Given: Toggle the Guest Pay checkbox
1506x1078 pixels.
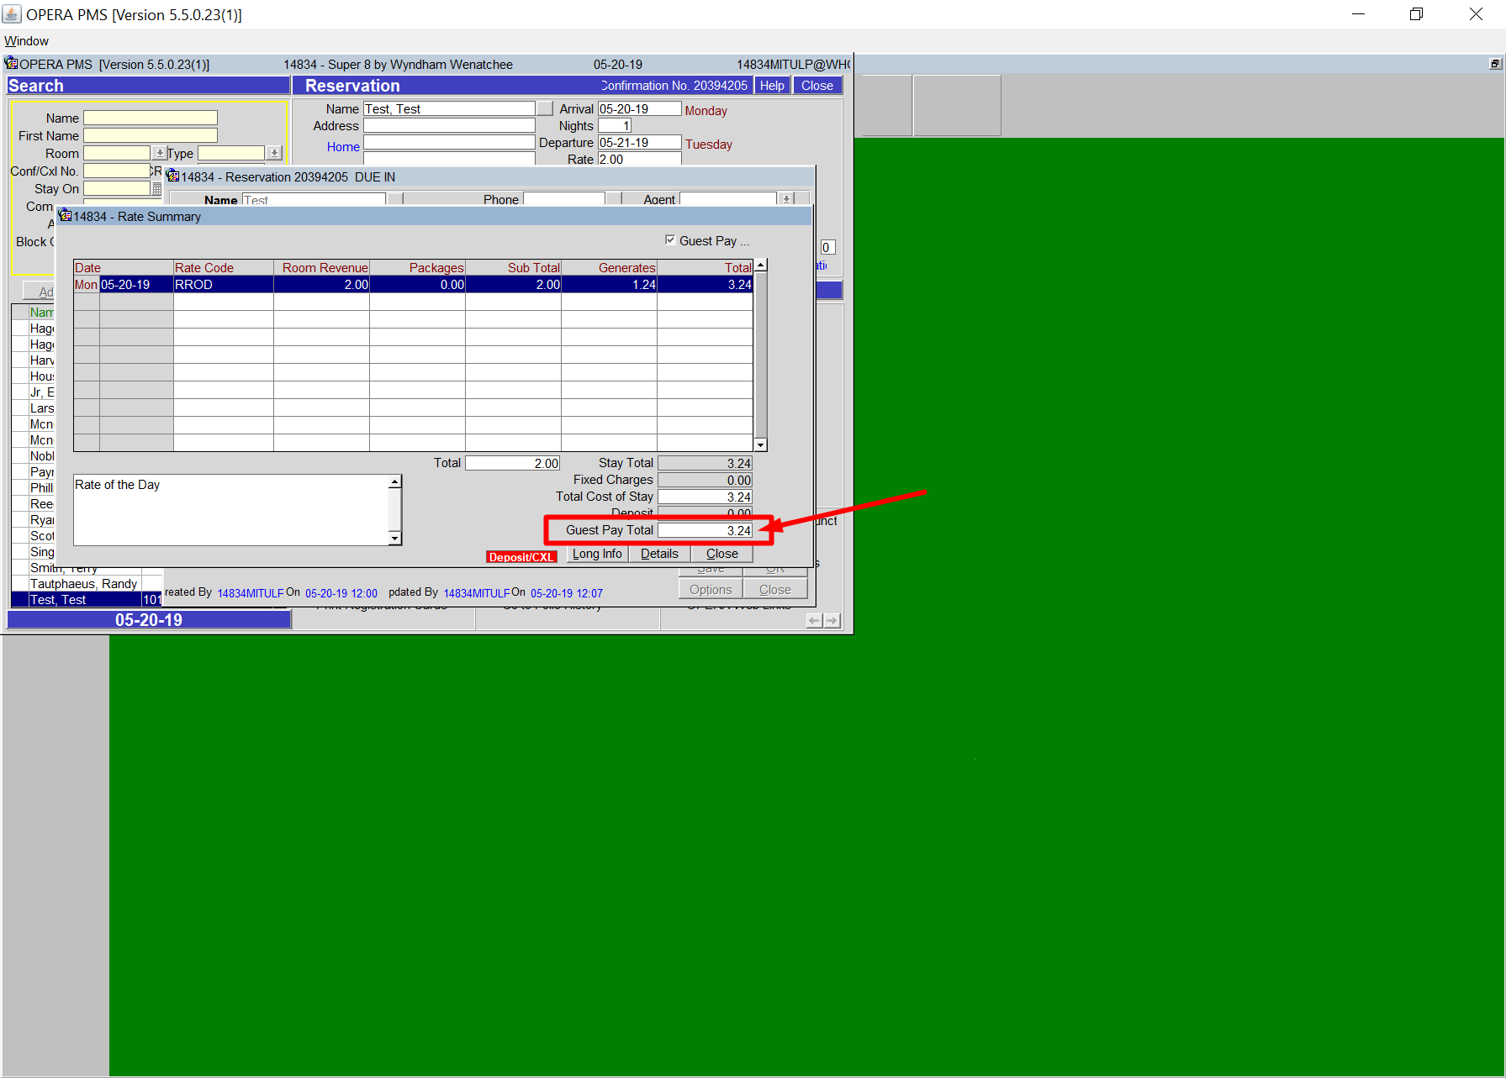Looking at the screenshot, I should pyautogui.click(x=670, y=240).
